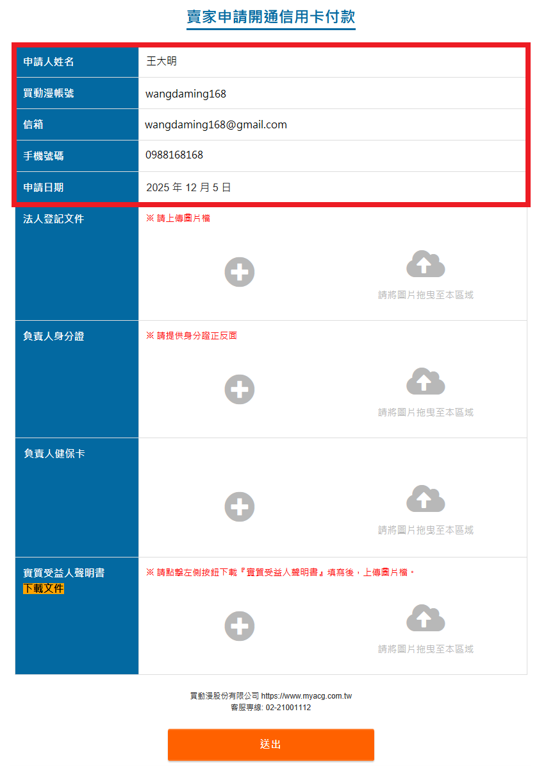Click the cloud upload icon in 負責人身分證
The width and height of the screenshot is (546, 766).
click(426, 382)
